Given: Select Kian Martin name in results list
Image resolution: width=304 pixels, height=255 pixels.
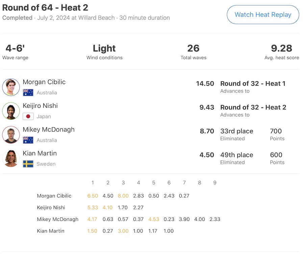Looking at the screenshot, I should (40, 153).
